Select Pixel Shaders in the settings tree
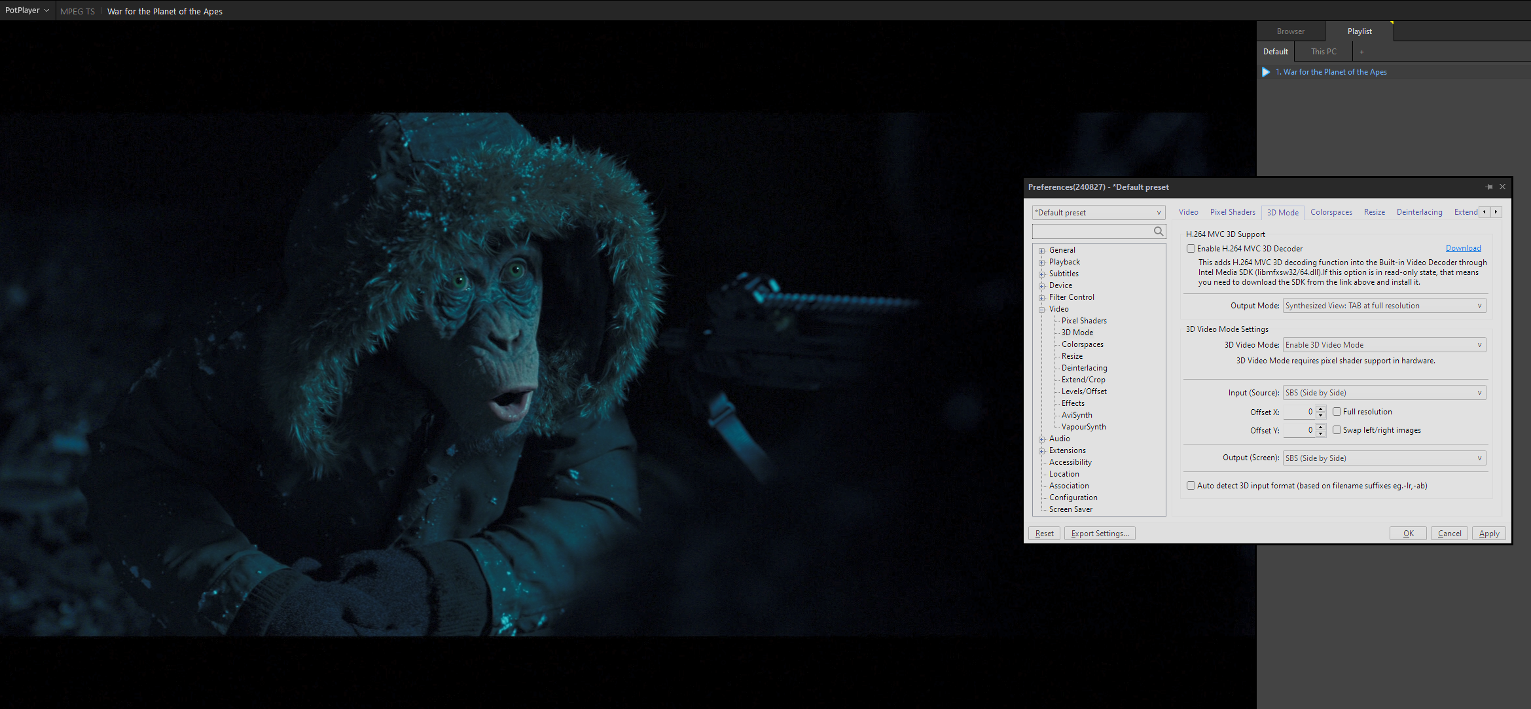 tap(1084, 321)
